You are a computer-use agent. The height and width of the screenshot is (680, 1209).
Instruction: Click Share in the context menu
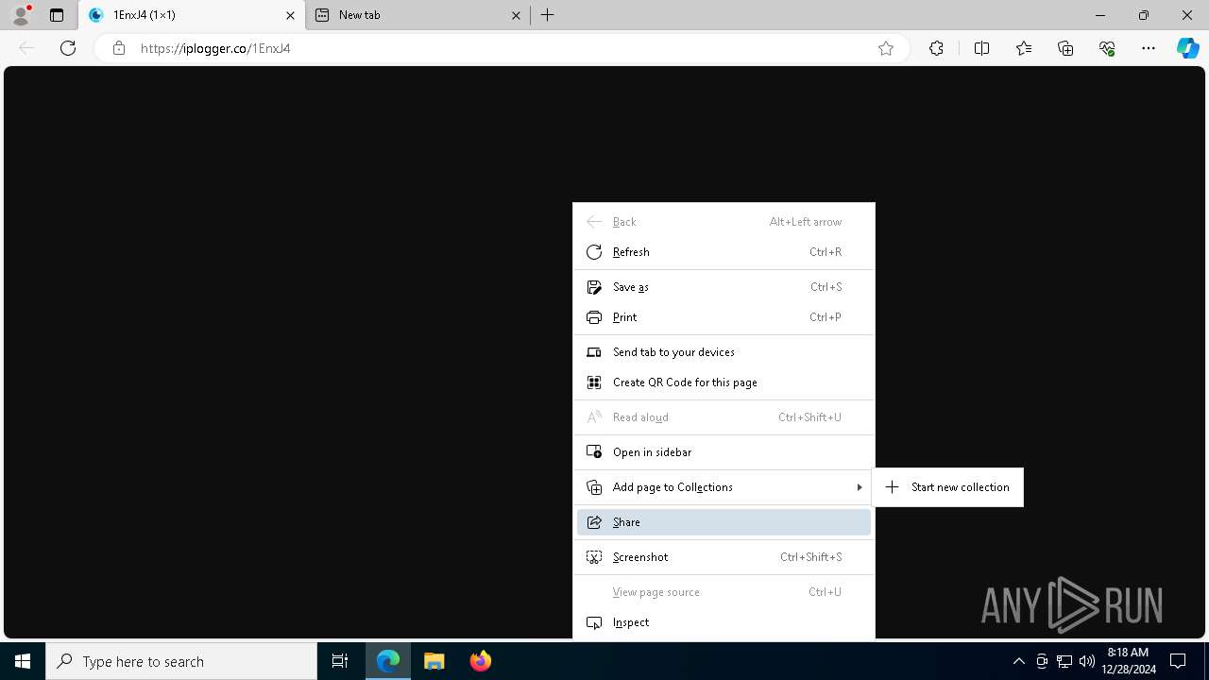pyautogui.click(x=724, y=522)
